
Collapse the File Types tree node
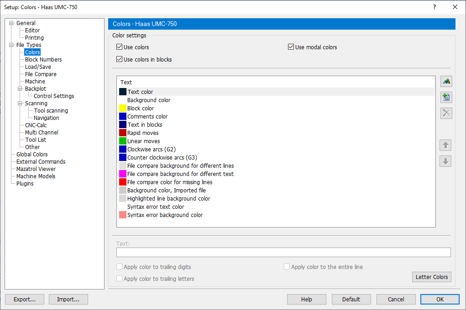pos(11,45)
